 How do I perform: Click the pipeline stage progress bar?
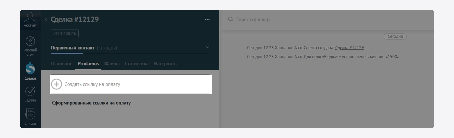130,53
